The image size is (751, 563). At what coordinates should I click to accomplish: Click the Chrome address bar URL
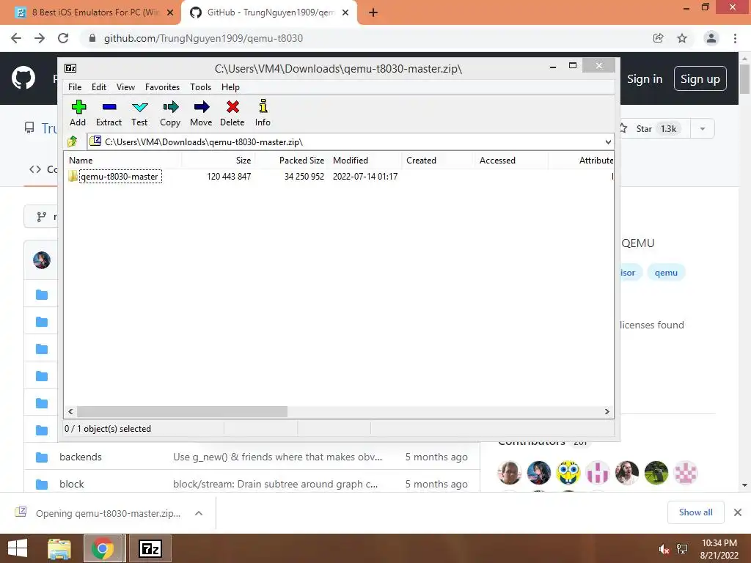point(203,38)
